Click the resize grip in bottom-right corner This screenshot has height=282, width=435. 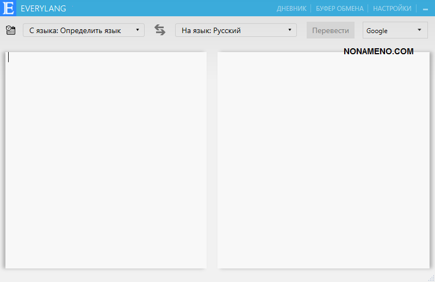coord(431,278)
